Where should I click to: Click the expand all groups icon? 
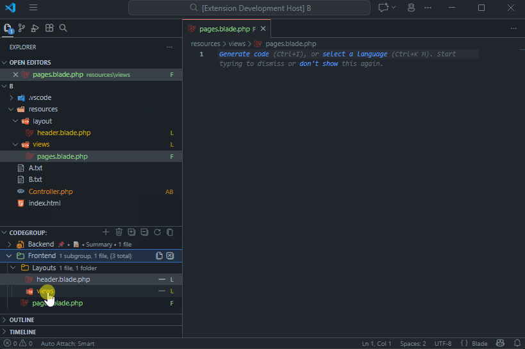click(131, 232)
